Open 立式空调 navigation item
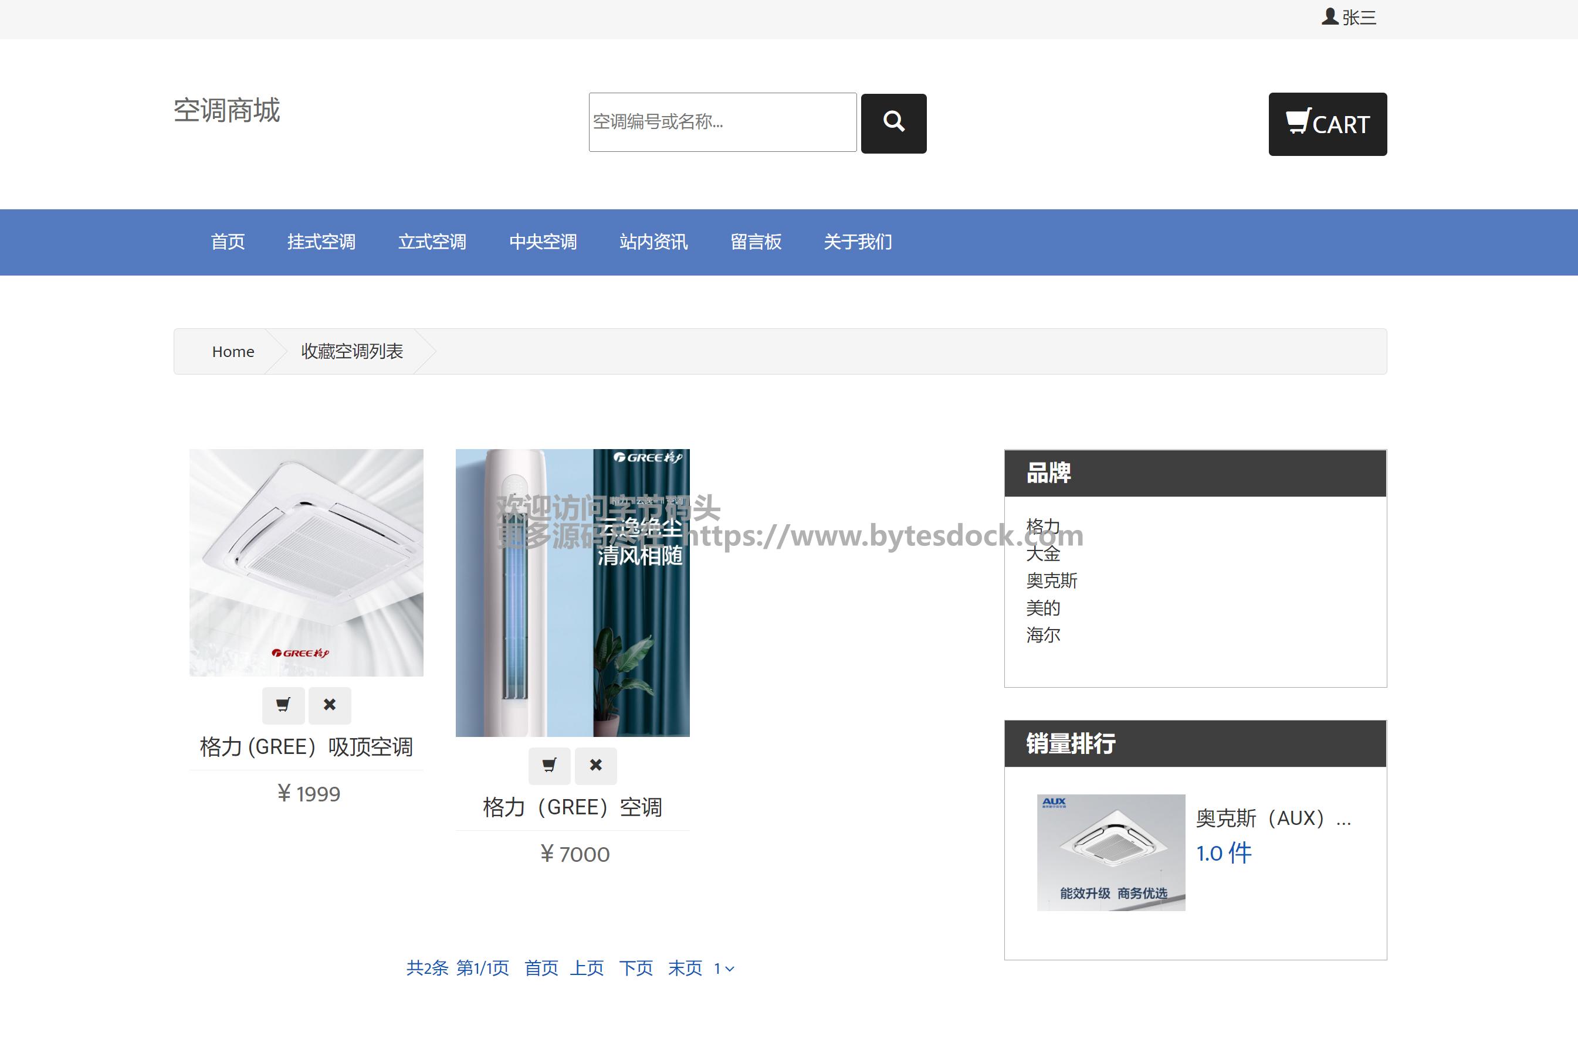 click(432, 242)
